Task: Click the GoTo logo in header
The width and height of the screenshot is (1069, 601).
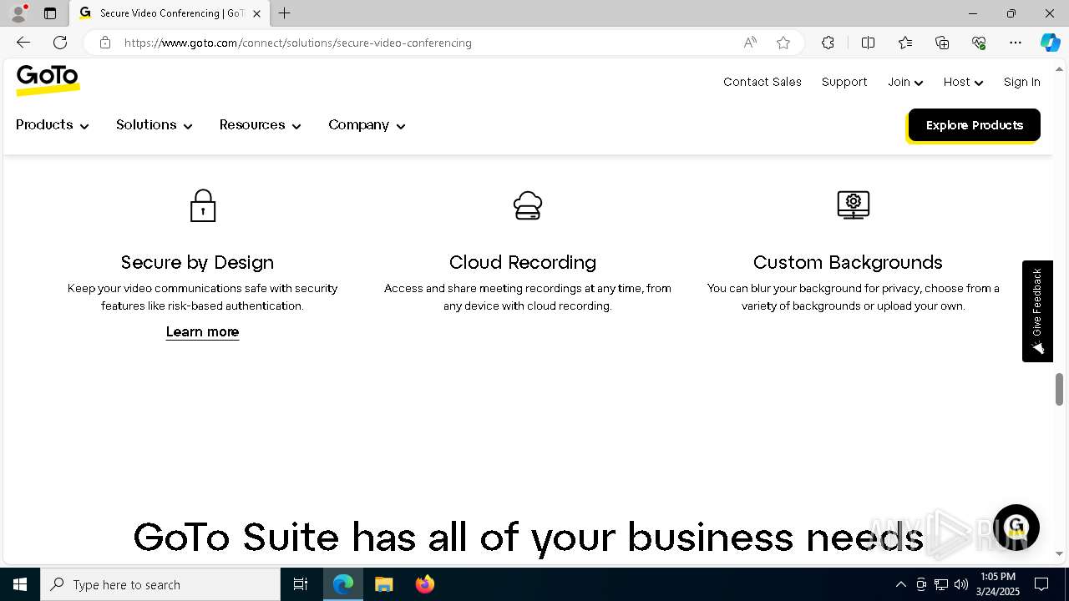Action: click(48, 80)
